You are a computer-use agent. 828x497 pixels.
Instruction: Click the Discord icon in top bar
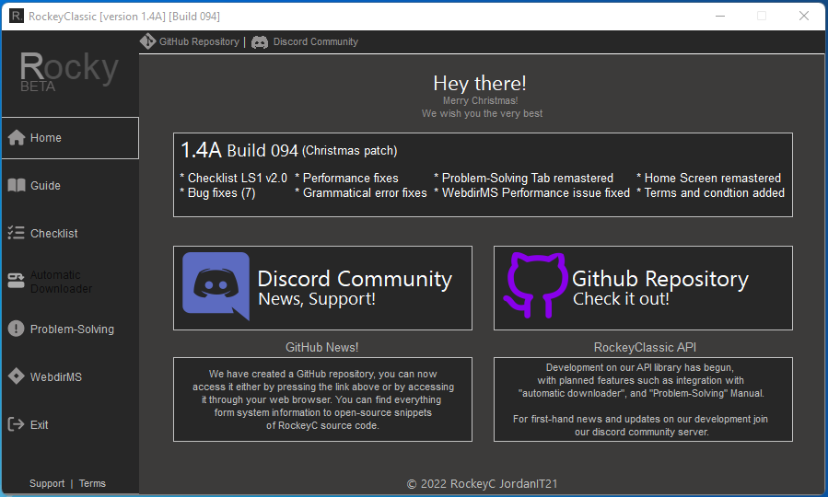point(260,41)
